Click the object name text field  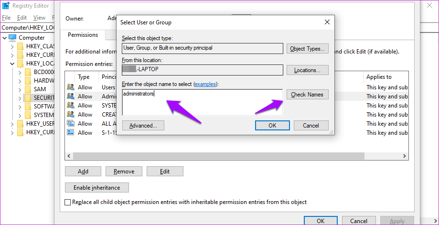(x=202, y=102)
